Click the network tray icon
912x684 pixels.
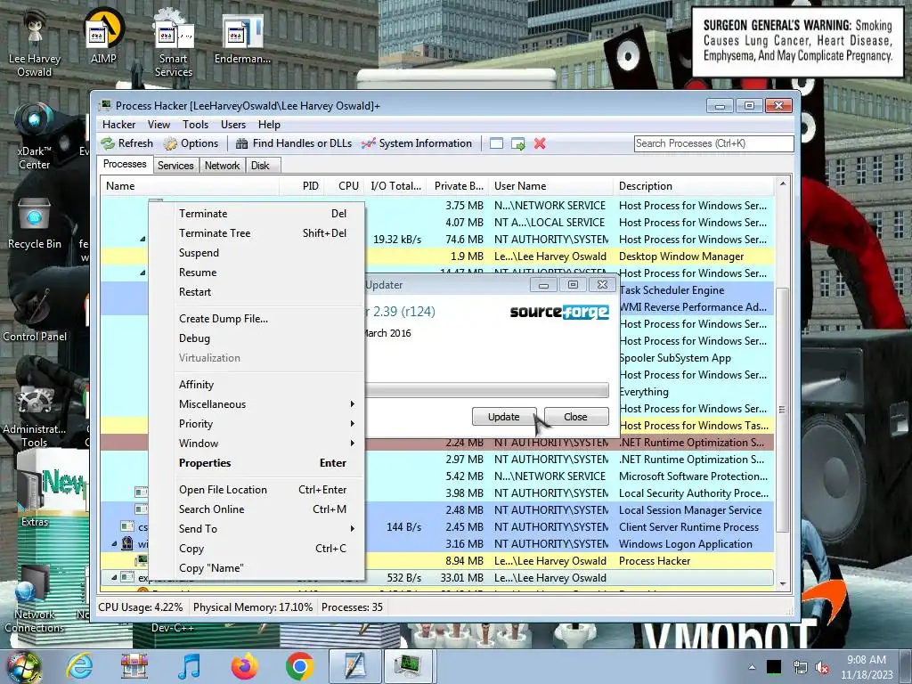pyautogui.click(x=800, y=668)
